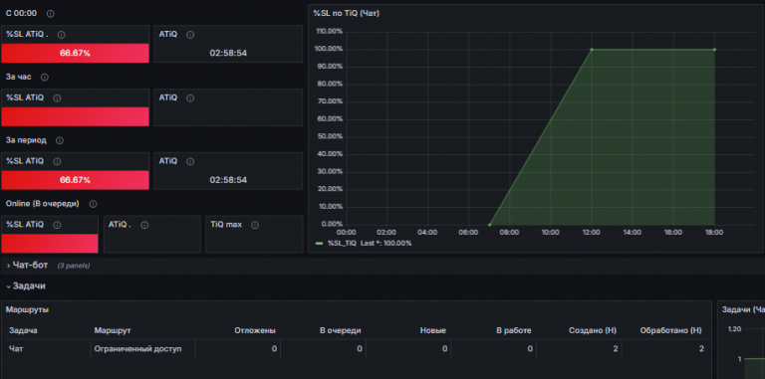Viewport: 765px width, 379px height.
Task: Sort table by Маршрут column
Action: [113, 330]
